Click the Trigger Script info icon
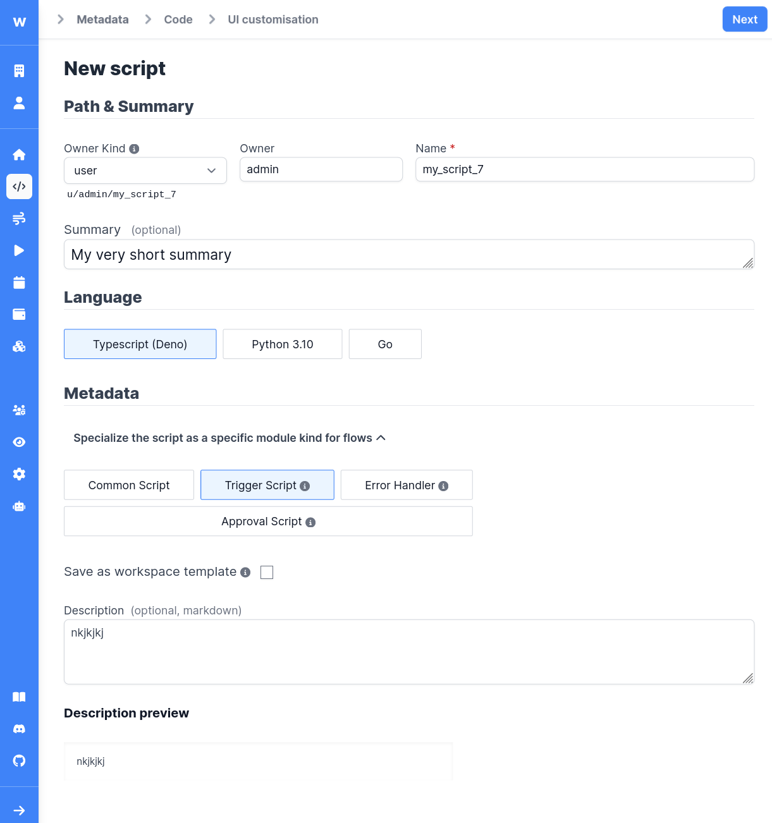 point(305,486)
